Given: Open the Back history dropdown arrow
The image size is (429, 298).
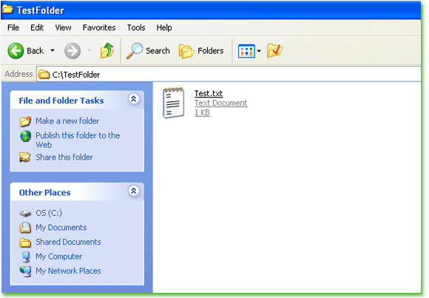Looking at the screenshot, I should (x=53, y=50).
